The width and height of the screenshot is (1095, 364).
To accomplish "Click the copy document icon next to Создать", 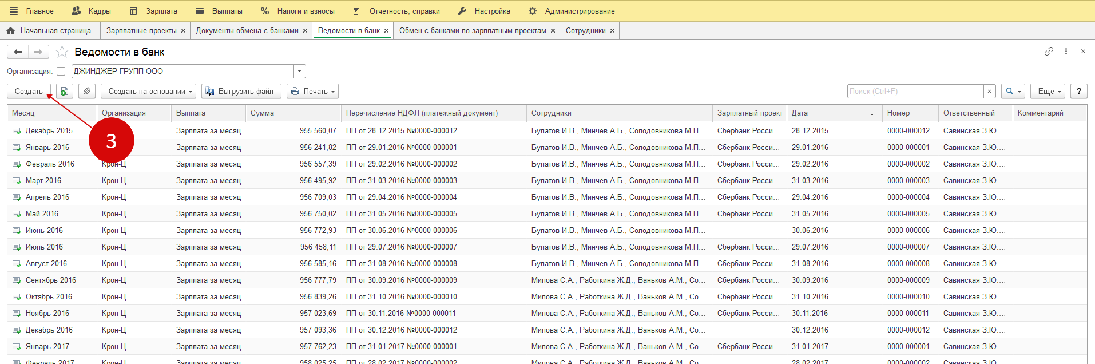I will (64, 92).
